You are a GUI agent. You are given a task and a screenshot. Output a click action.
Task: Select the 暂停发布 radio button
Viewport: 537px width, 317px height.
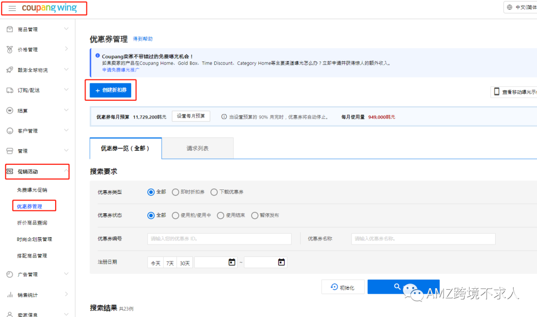pyautogui.click(x=255, y=215)
